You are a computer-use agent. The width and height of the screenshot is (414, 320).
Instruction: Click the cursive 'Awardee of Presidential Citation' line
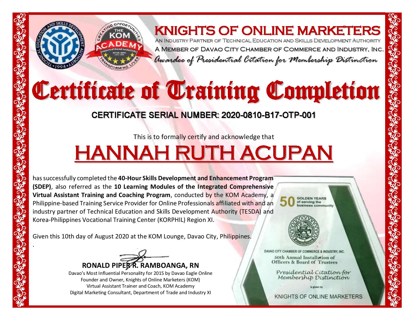266,60
